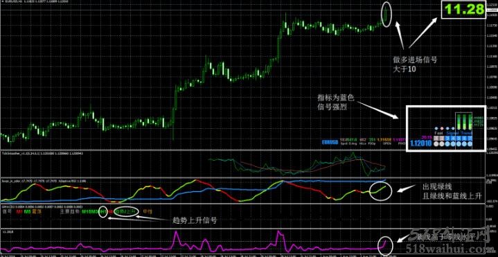This screenshot has width=498, height=257.
Task: Click the pink dot above the Fast label
Action: point(442,128)
